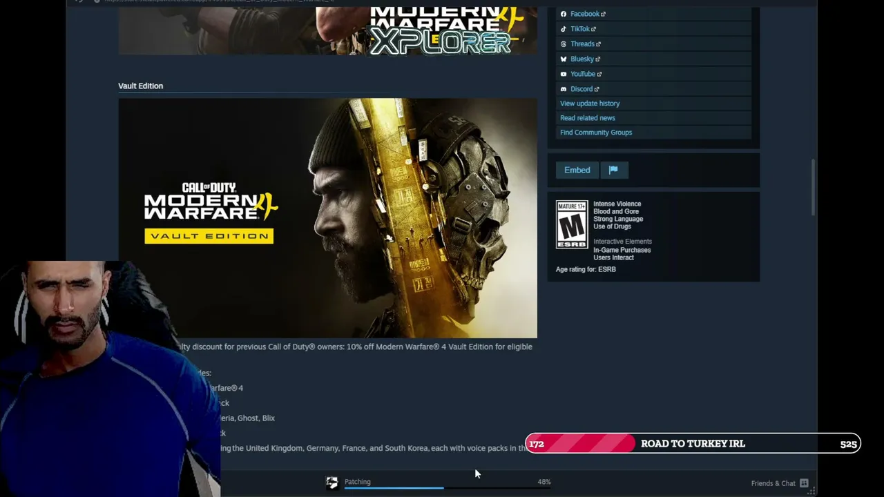884x497 pixels.
Task: Click Read related news
Action: 588,118
